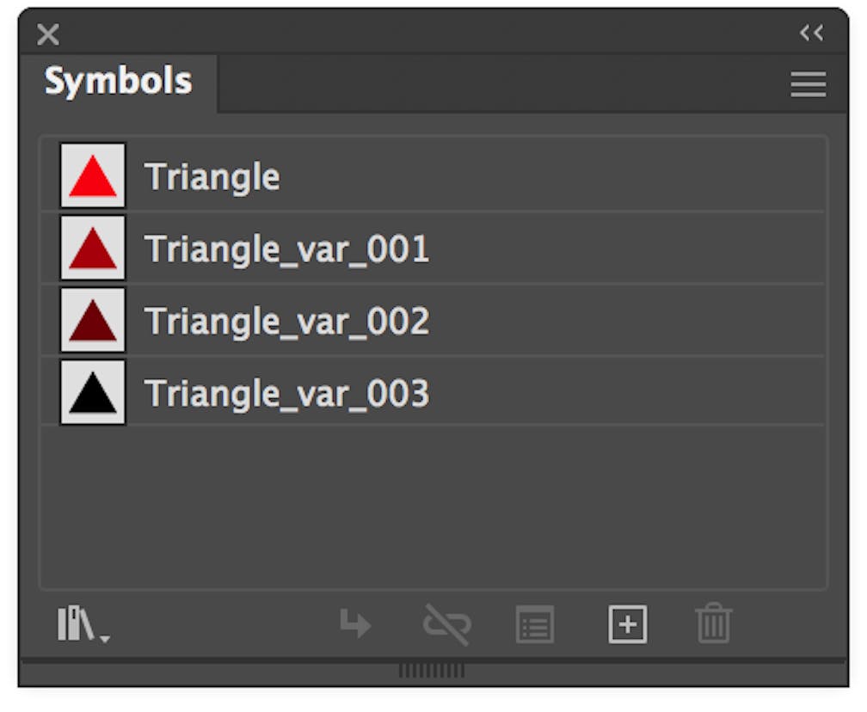This screenshot has width=867, height=712.
Task: Choose the Triangle_var_002 label
Action: (286, 322)
